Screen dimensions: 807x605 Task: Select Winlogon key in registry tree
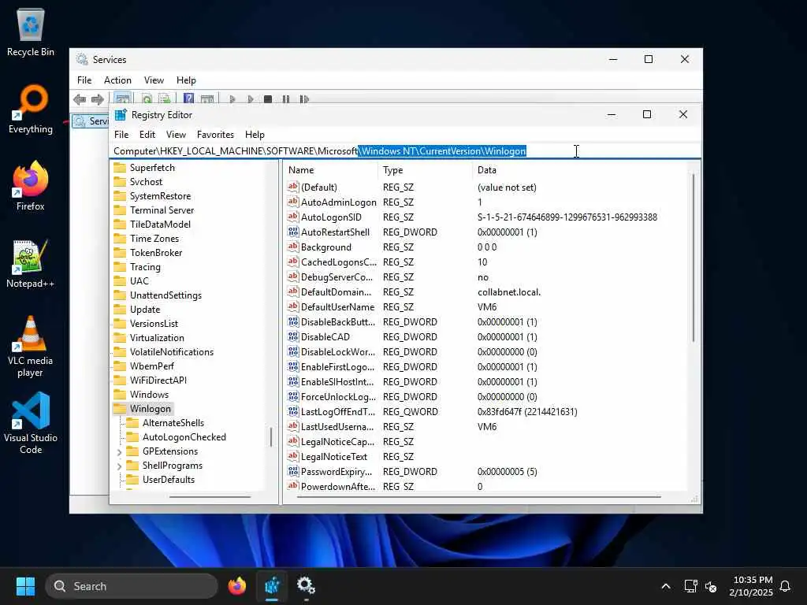151,409
